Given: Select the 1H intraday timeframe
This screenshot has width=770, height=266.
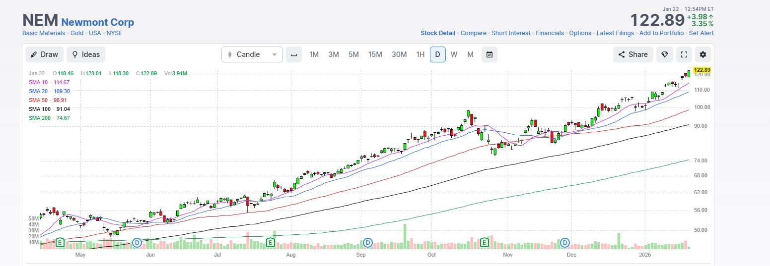Looking at the screenshot, I should (420, 54).
